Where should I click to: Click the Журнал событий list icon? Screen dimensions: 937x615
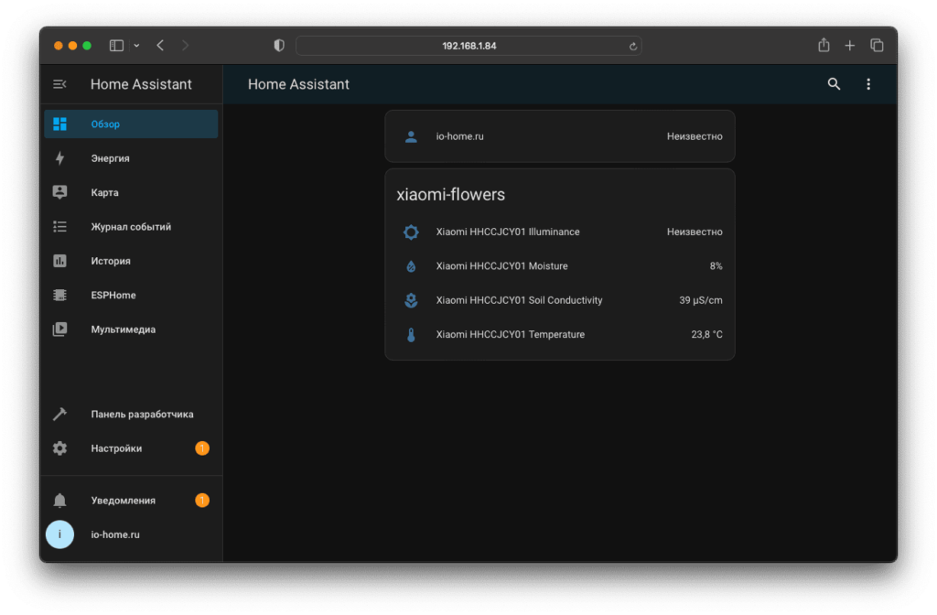[59, 227]
